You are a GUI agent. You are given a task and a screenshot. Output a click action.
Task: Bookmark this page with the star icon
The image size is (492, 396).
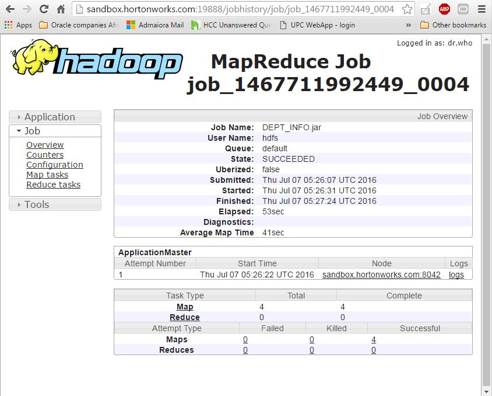tap(407, 9)
